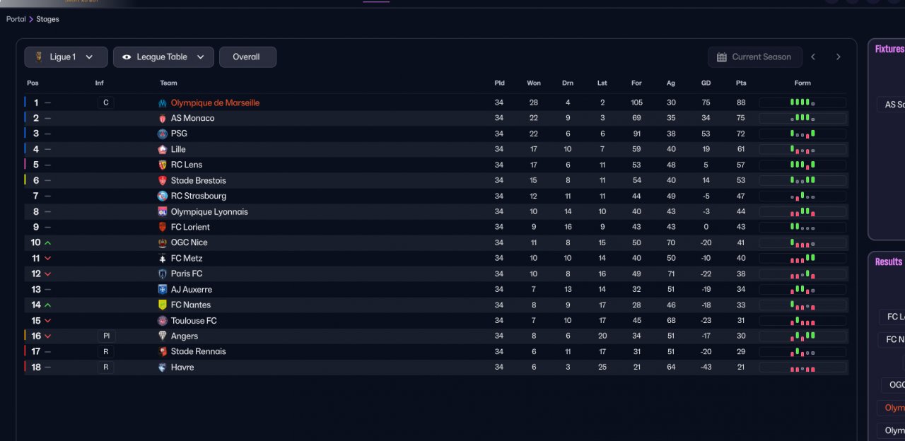Screen dimensions: 905x441
Task: Click the R badge for Stade Rennais
Action: point(106,352)
